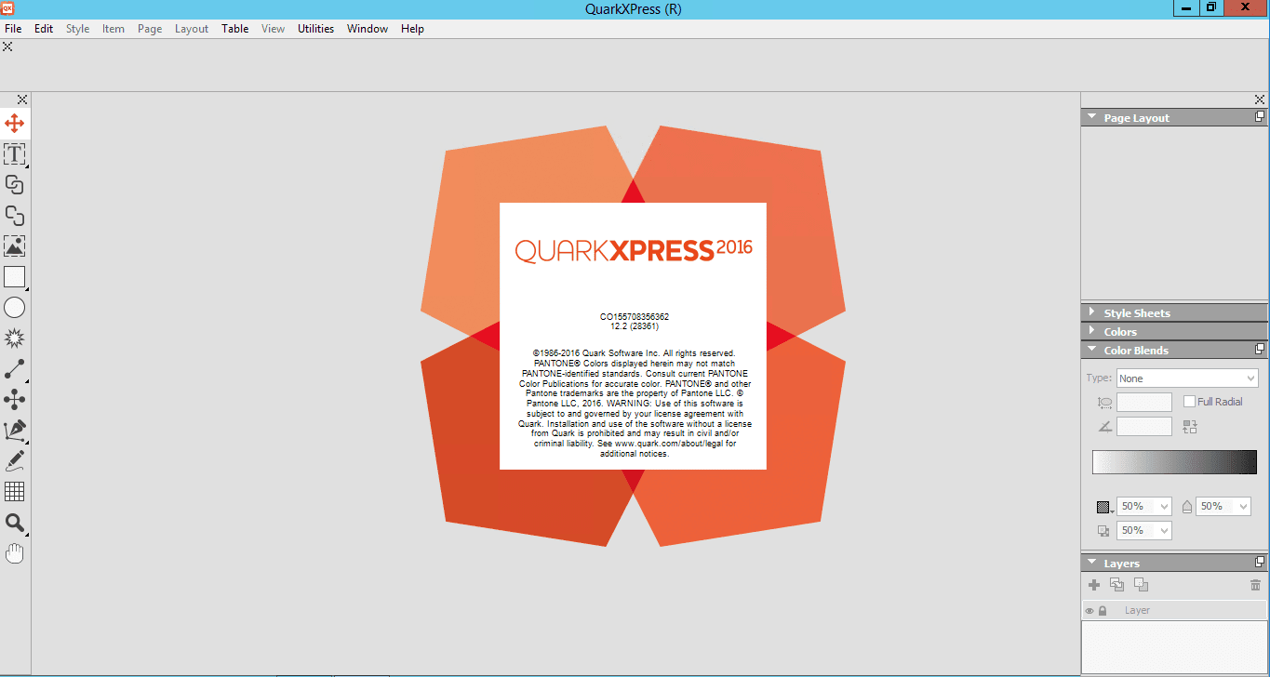Screen dimensions: 1270x677
Task: Select the Text Unlinking tool
Action: coord(14,215)
